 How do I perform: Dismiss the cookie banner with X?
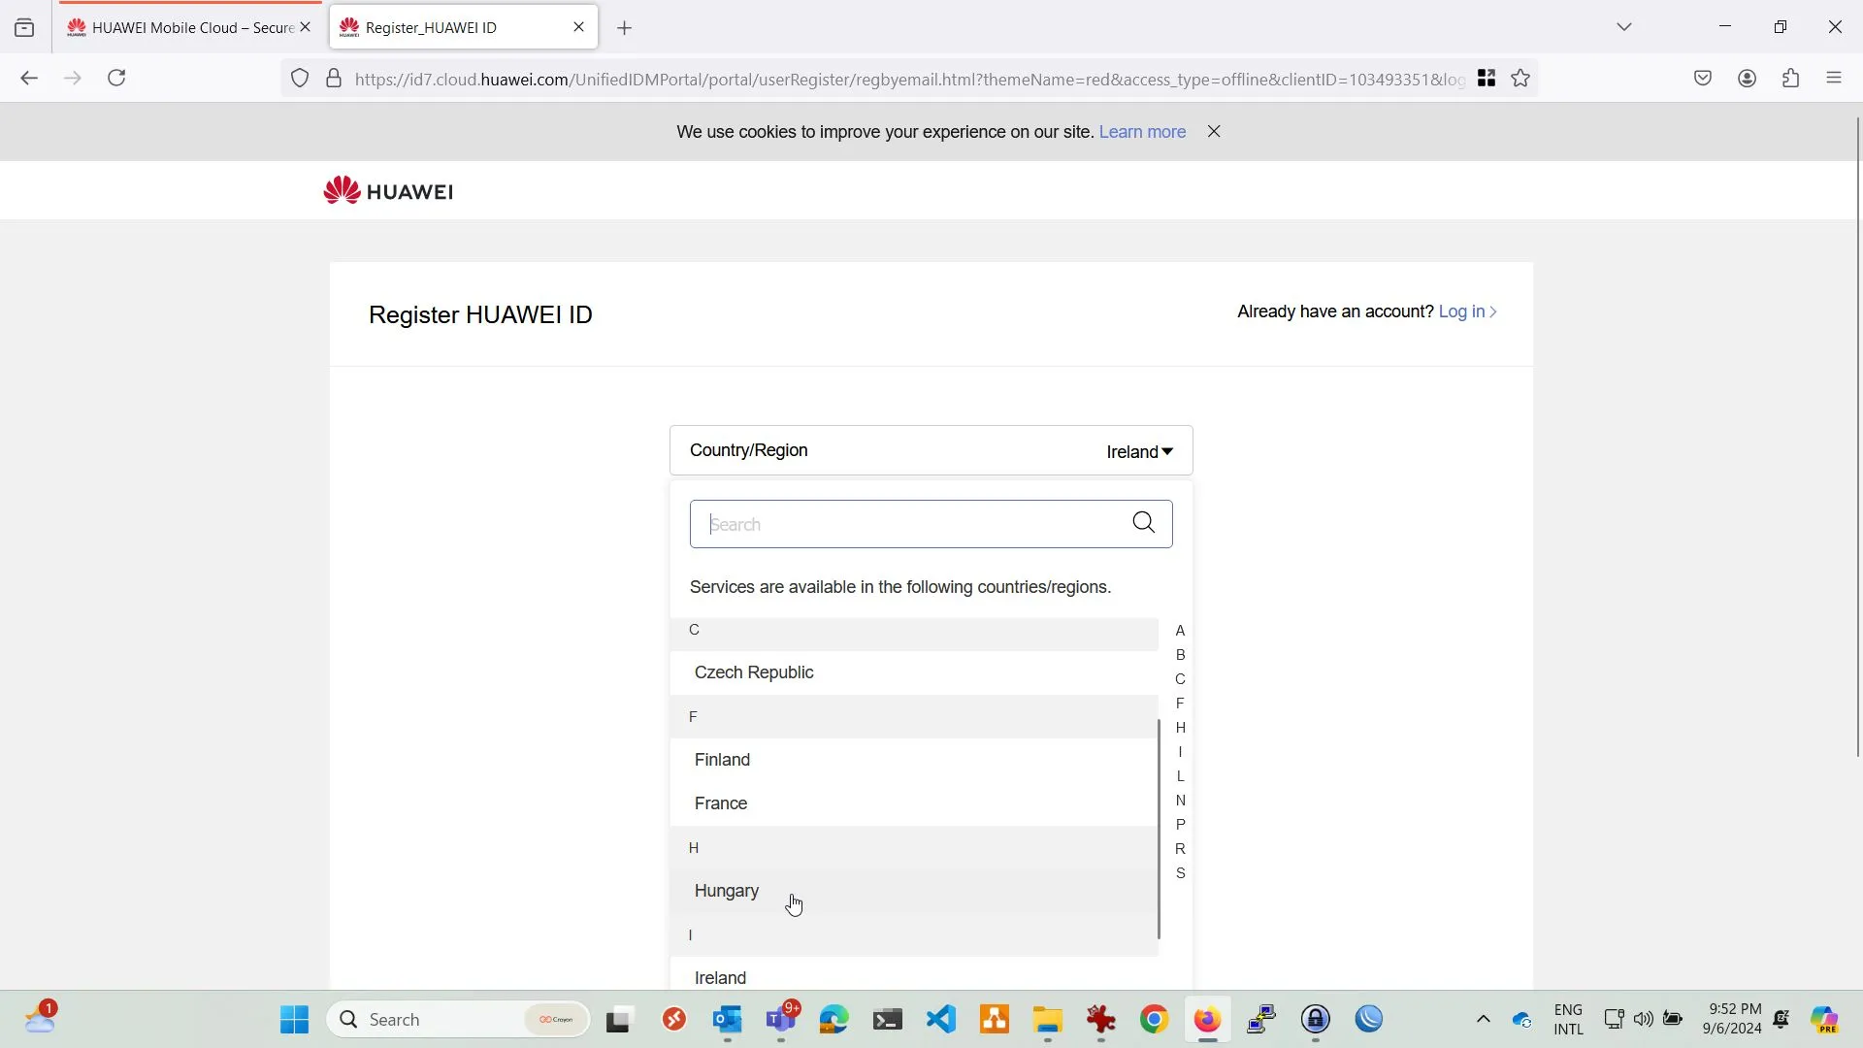click(1214, 132)
